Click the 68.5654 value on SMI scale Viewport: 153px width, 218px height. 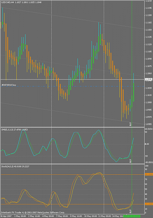(149, 129)
